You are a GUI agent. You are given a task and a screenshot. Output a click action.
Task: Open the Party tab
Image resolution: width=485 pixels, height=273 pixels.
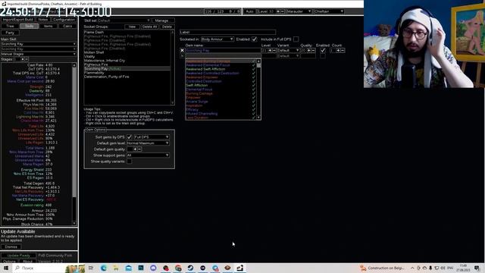click(x=10, y=33)
